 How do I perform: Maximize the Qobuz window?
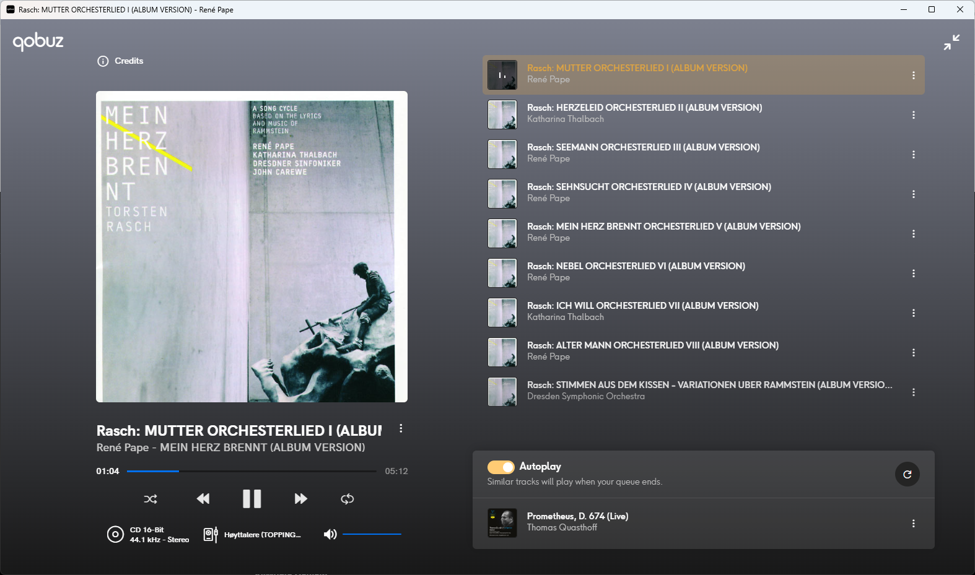(932, 9)
